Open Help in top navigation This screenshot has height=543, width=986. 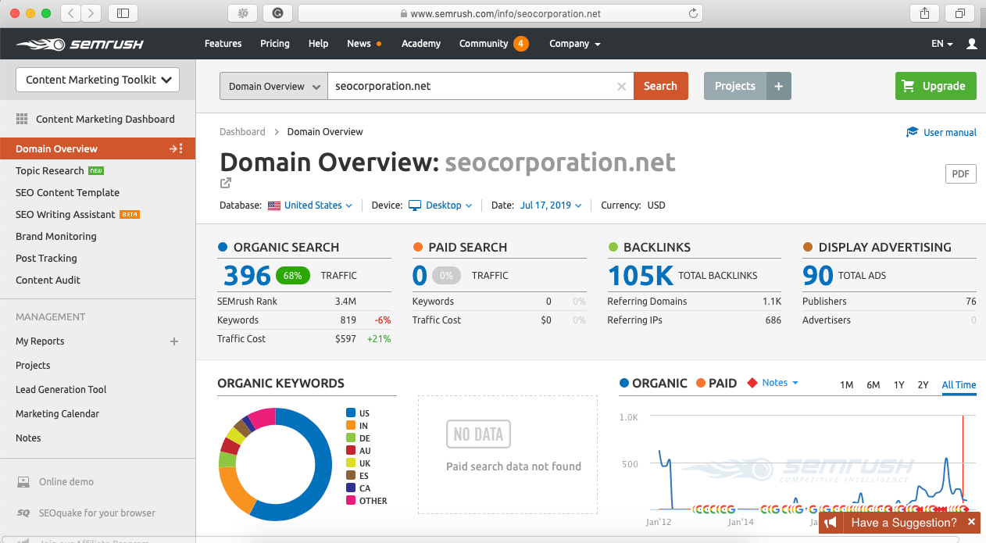(x=318, y=44)
